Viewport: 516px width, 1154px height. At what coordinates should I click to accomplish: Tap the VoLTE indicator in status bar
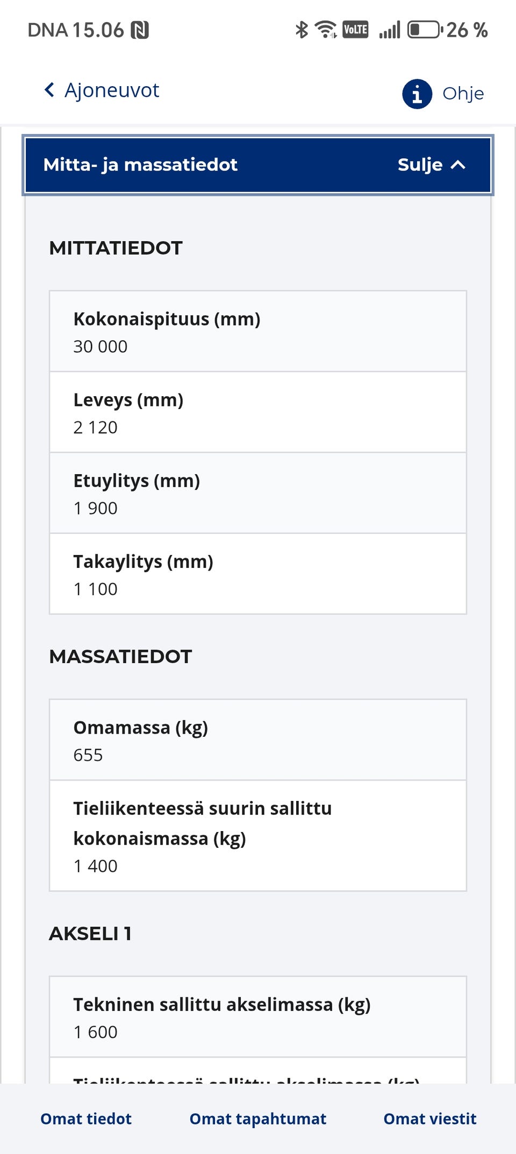(355, 30)
